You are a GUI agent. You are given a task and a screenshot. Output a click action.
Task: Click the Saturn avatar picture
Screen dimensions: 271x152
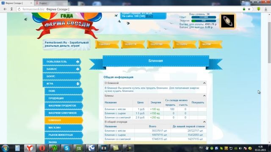click(228, 21)
